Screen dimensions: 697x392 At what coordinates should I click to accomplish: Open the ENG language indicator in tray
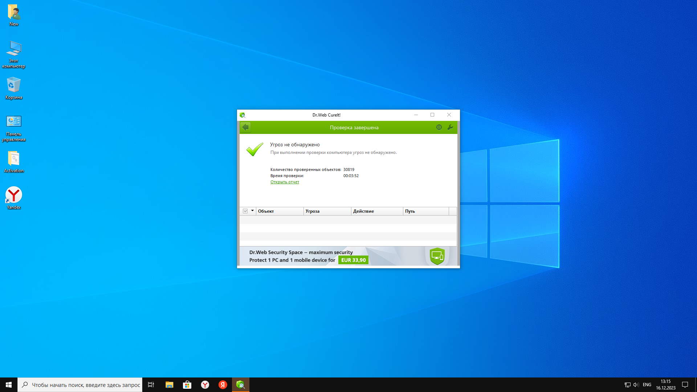(647, 385)
